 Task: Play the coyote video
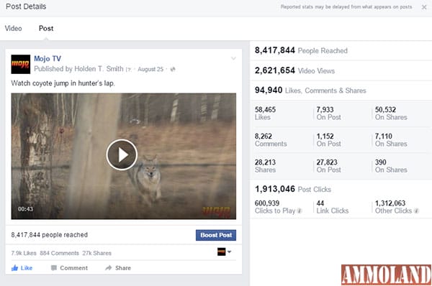[122, 154]
